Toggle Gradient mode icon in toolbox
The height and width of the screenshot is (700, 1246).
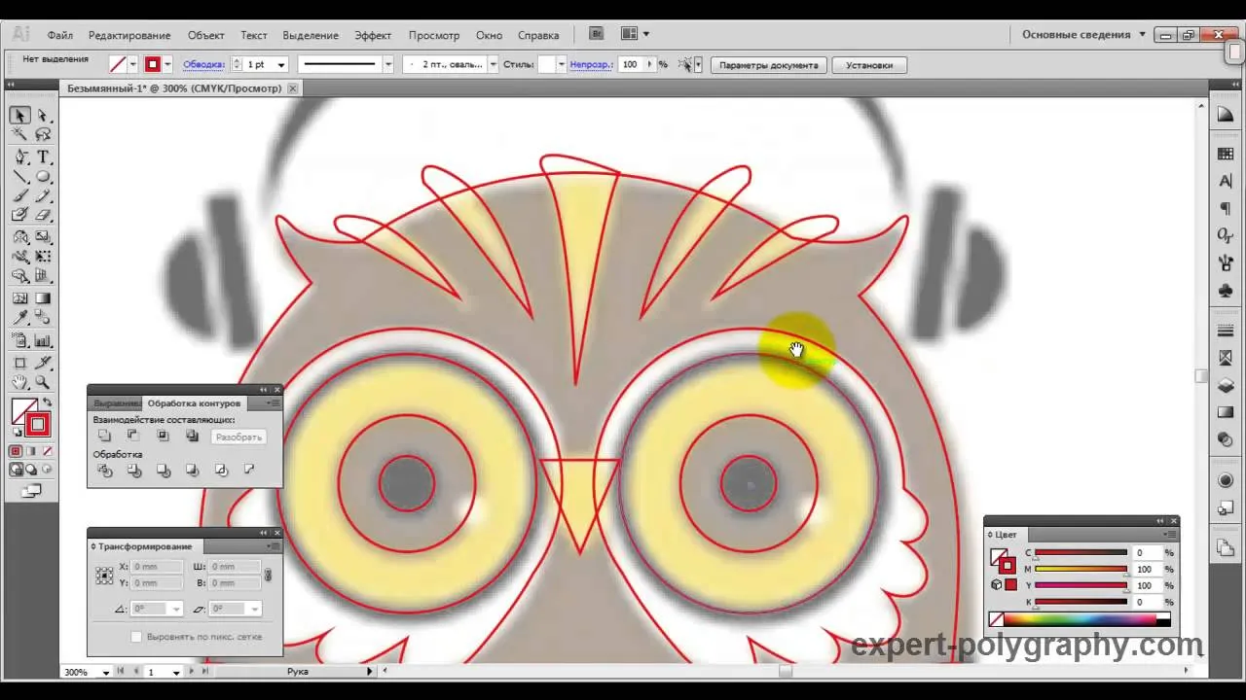coord(31,452)
